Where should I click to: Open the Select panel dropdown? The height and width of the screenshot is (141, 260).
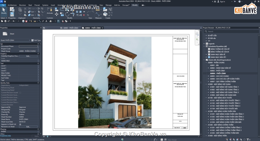[4, 18]
